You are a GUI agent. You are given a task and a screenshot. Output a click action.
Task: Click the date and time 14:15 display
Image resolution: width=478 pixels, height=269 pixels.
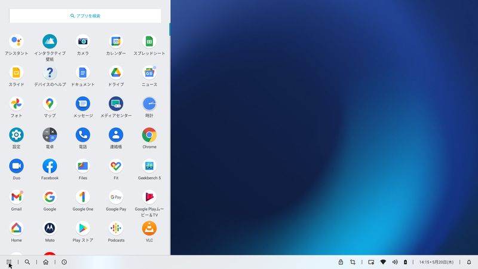click(x=436, y=262)
